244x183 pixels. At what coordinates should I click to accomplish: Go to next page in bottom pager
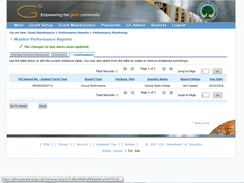164,92
